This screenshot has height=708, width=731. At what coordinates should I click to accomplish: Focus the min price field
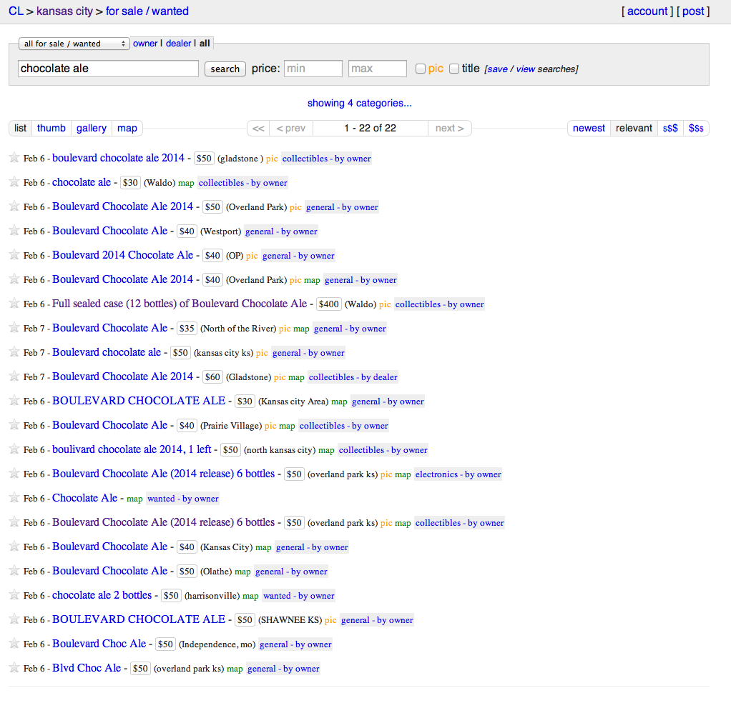[313, 69]
